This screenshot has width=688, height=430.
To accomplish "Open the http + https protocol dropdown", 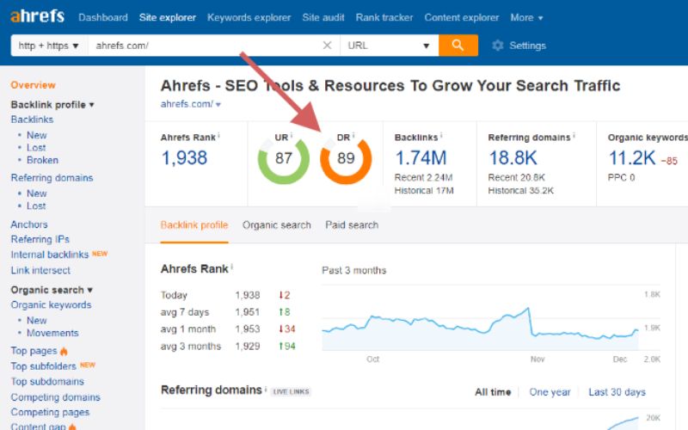I will click(x=49, y=46).
